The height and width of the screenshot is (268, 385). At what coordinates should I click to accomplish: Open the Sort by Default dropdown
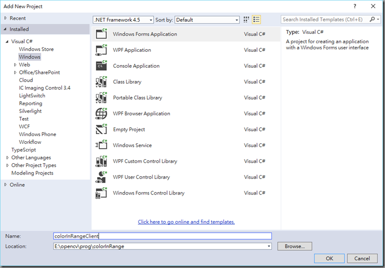[207, 20]
